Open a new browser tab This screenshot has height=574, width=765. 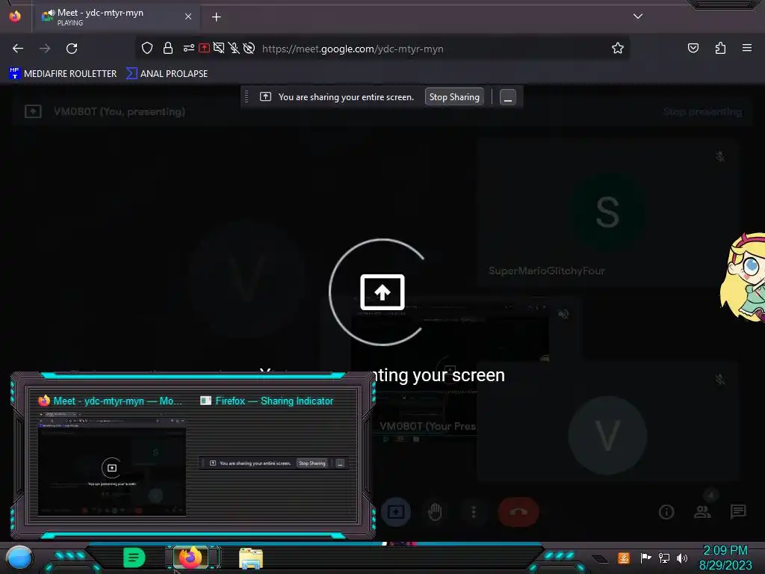[x=216, y=17]
